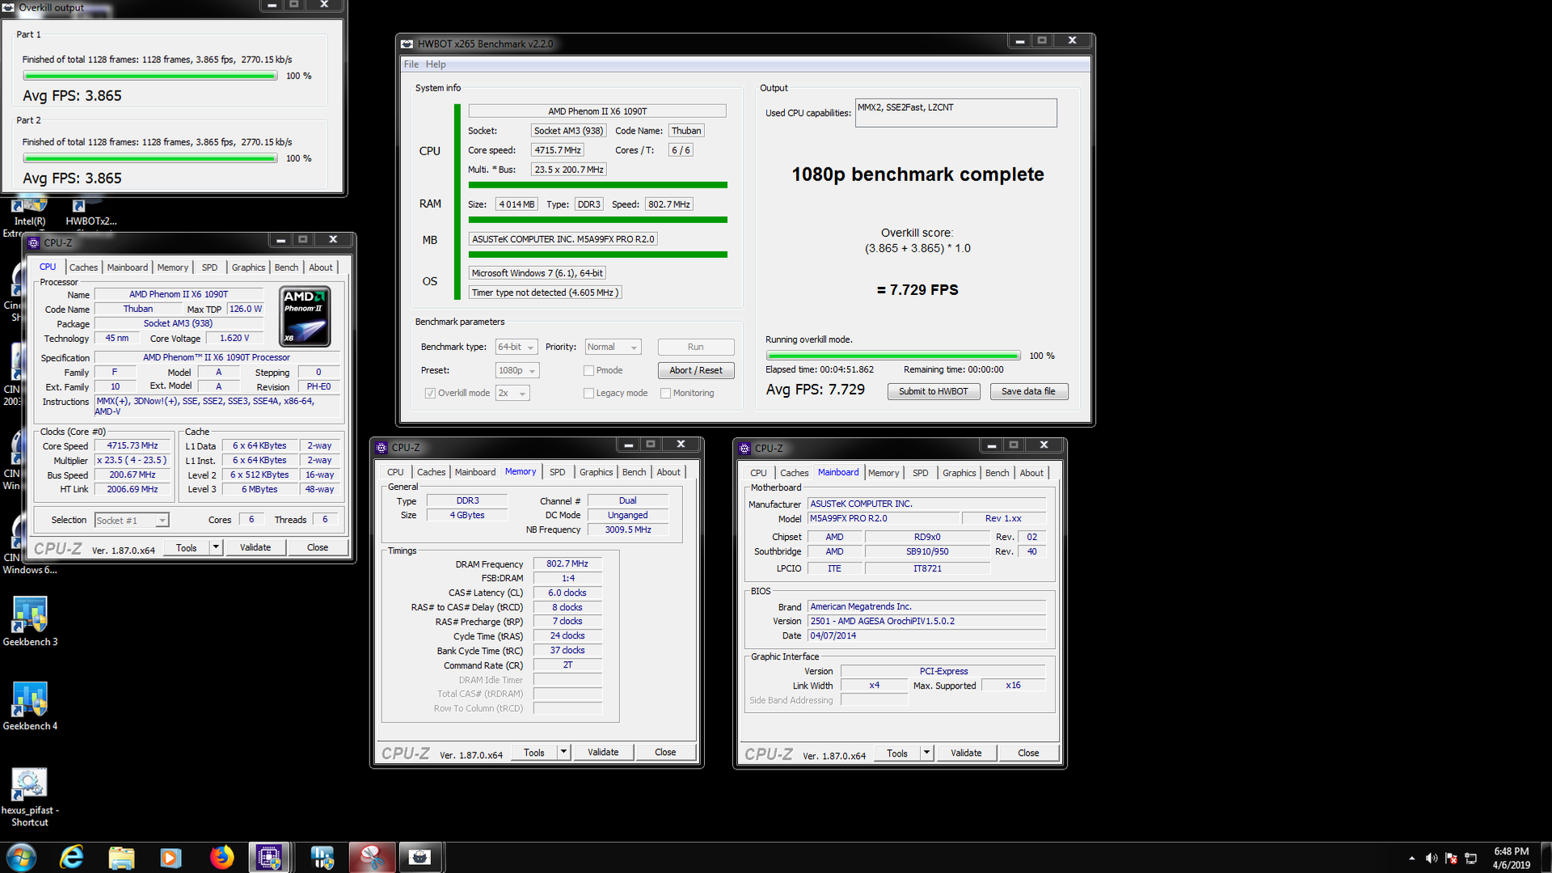Image resolution: width=1552 pixels, height=873 pixels.
Task: Open the Priority Normal dropdown
Action: click(613, 347)
